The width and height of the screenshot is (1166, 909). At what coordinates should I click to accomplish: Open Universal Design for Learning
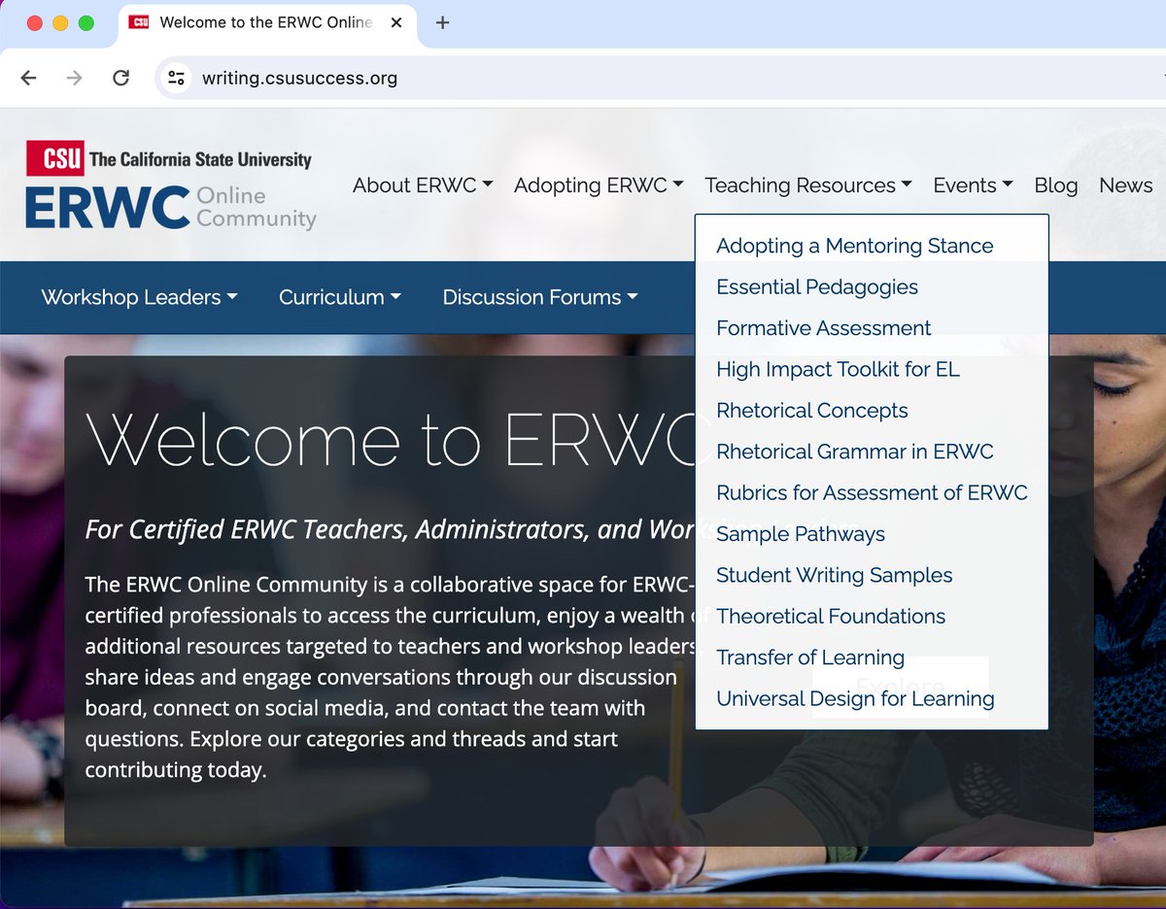(x=855, y=698)
